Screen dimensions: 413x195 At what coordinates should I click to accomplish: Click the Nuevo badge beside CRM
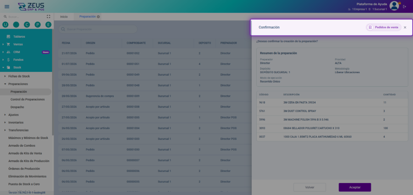click(46, 52)
